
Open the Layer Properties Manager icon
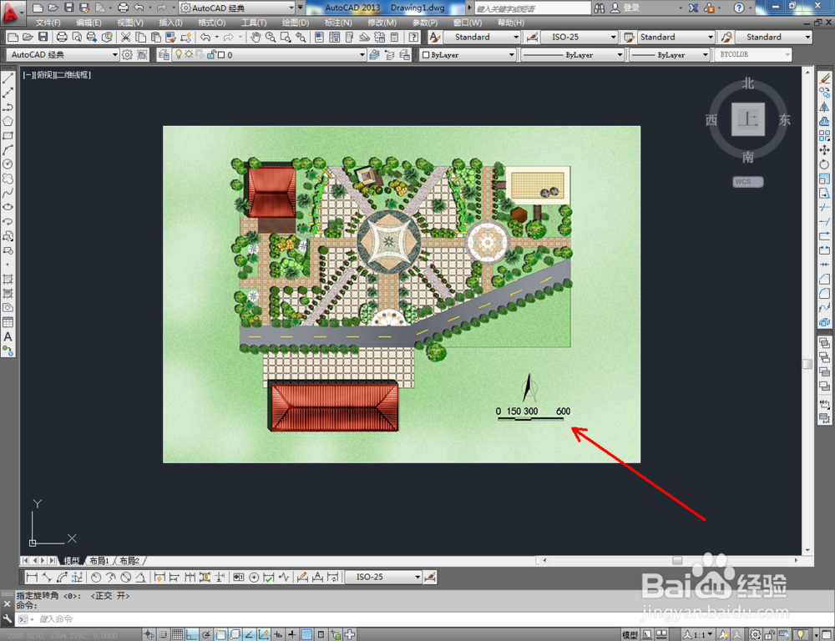(164, 54)
